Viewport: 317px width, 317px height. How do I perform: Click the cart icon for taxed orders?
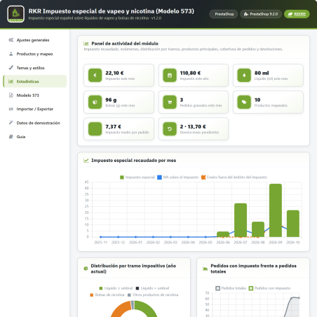click(170, 102)
